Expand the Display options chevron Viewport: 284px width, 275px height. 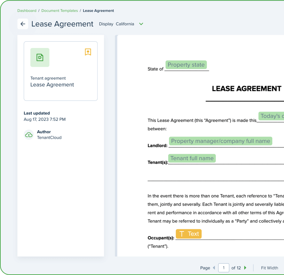coord(141,24)
